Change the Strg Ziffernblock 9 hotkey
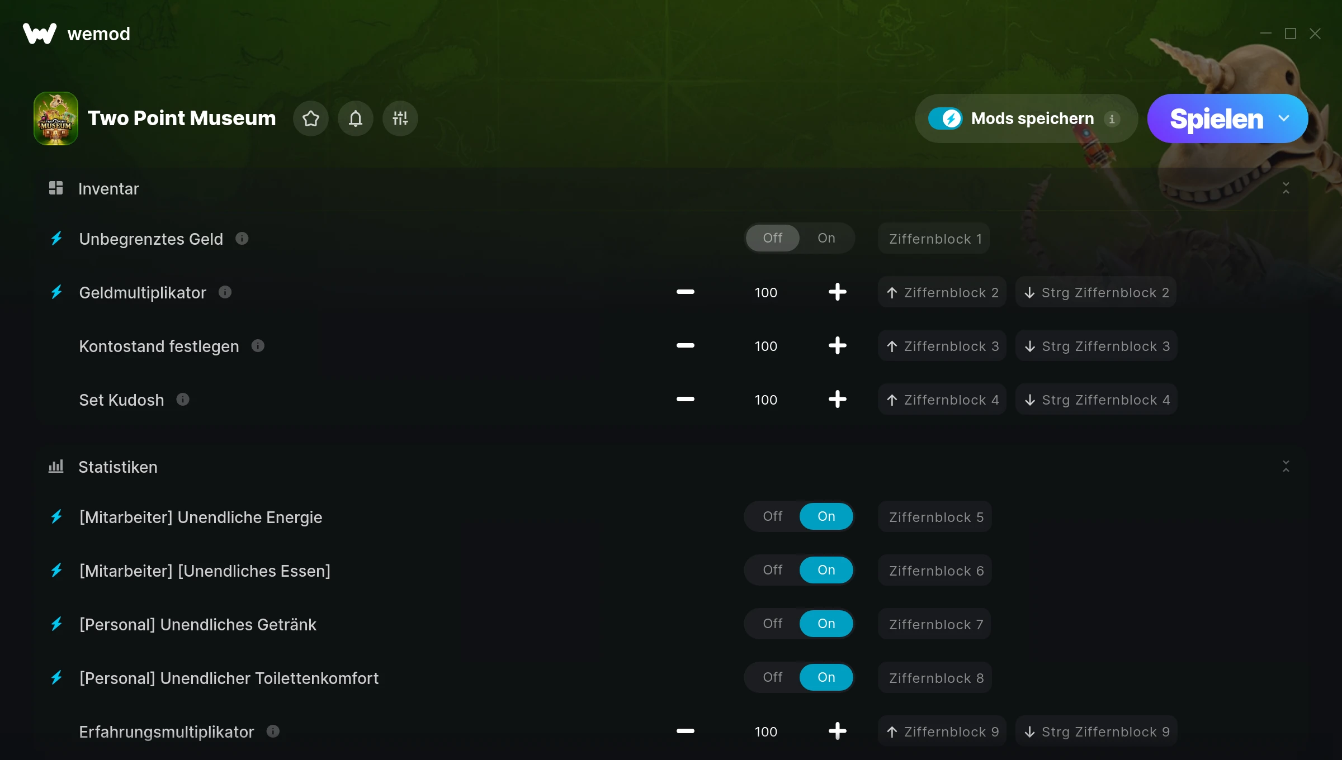The width and height of the screenshot is (1342, 760). pyautogui.click(x=1097, y=731)
